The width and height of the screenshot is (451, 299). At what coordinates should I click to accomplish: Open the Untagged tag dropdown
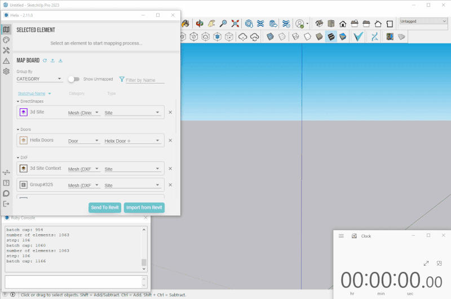click(423, 21)
